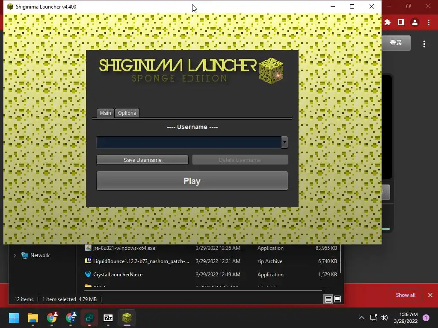Maximize the Shiginima Launcher window
Screen dimensions: 438x328
point(352,6)
